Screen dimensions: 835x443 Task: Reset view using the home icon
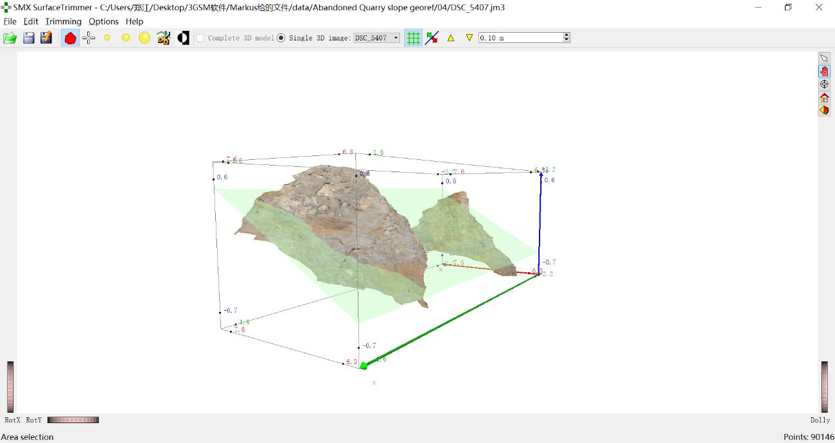coord(824,98)
